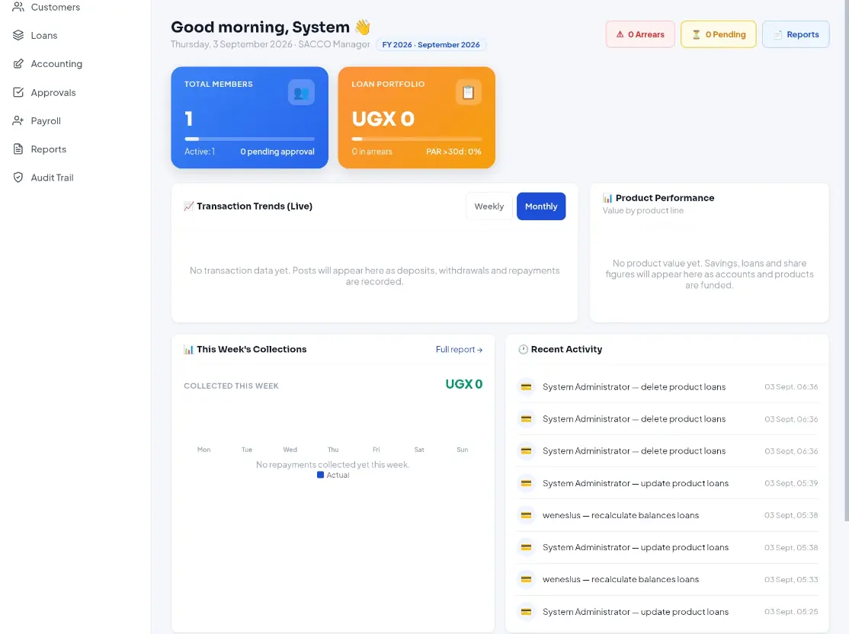Click the Accounting pencil-edit icon

[x=18, y=64]
